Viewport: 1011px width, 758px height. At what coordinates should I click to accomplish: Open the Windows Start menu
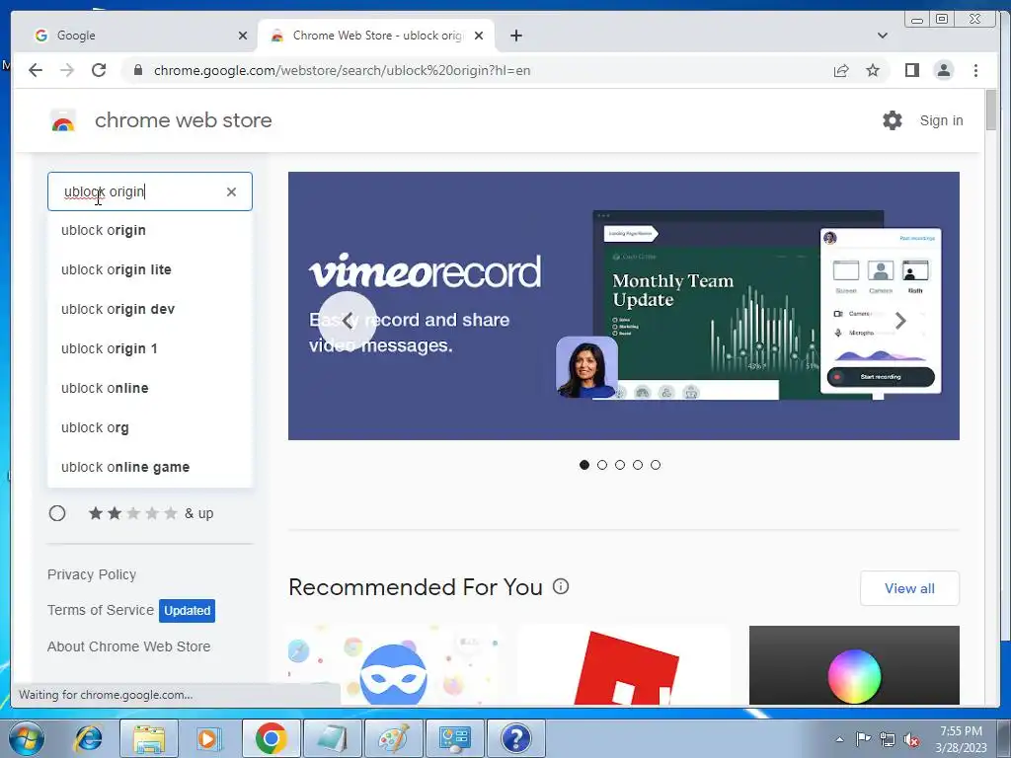coord(27,738)
